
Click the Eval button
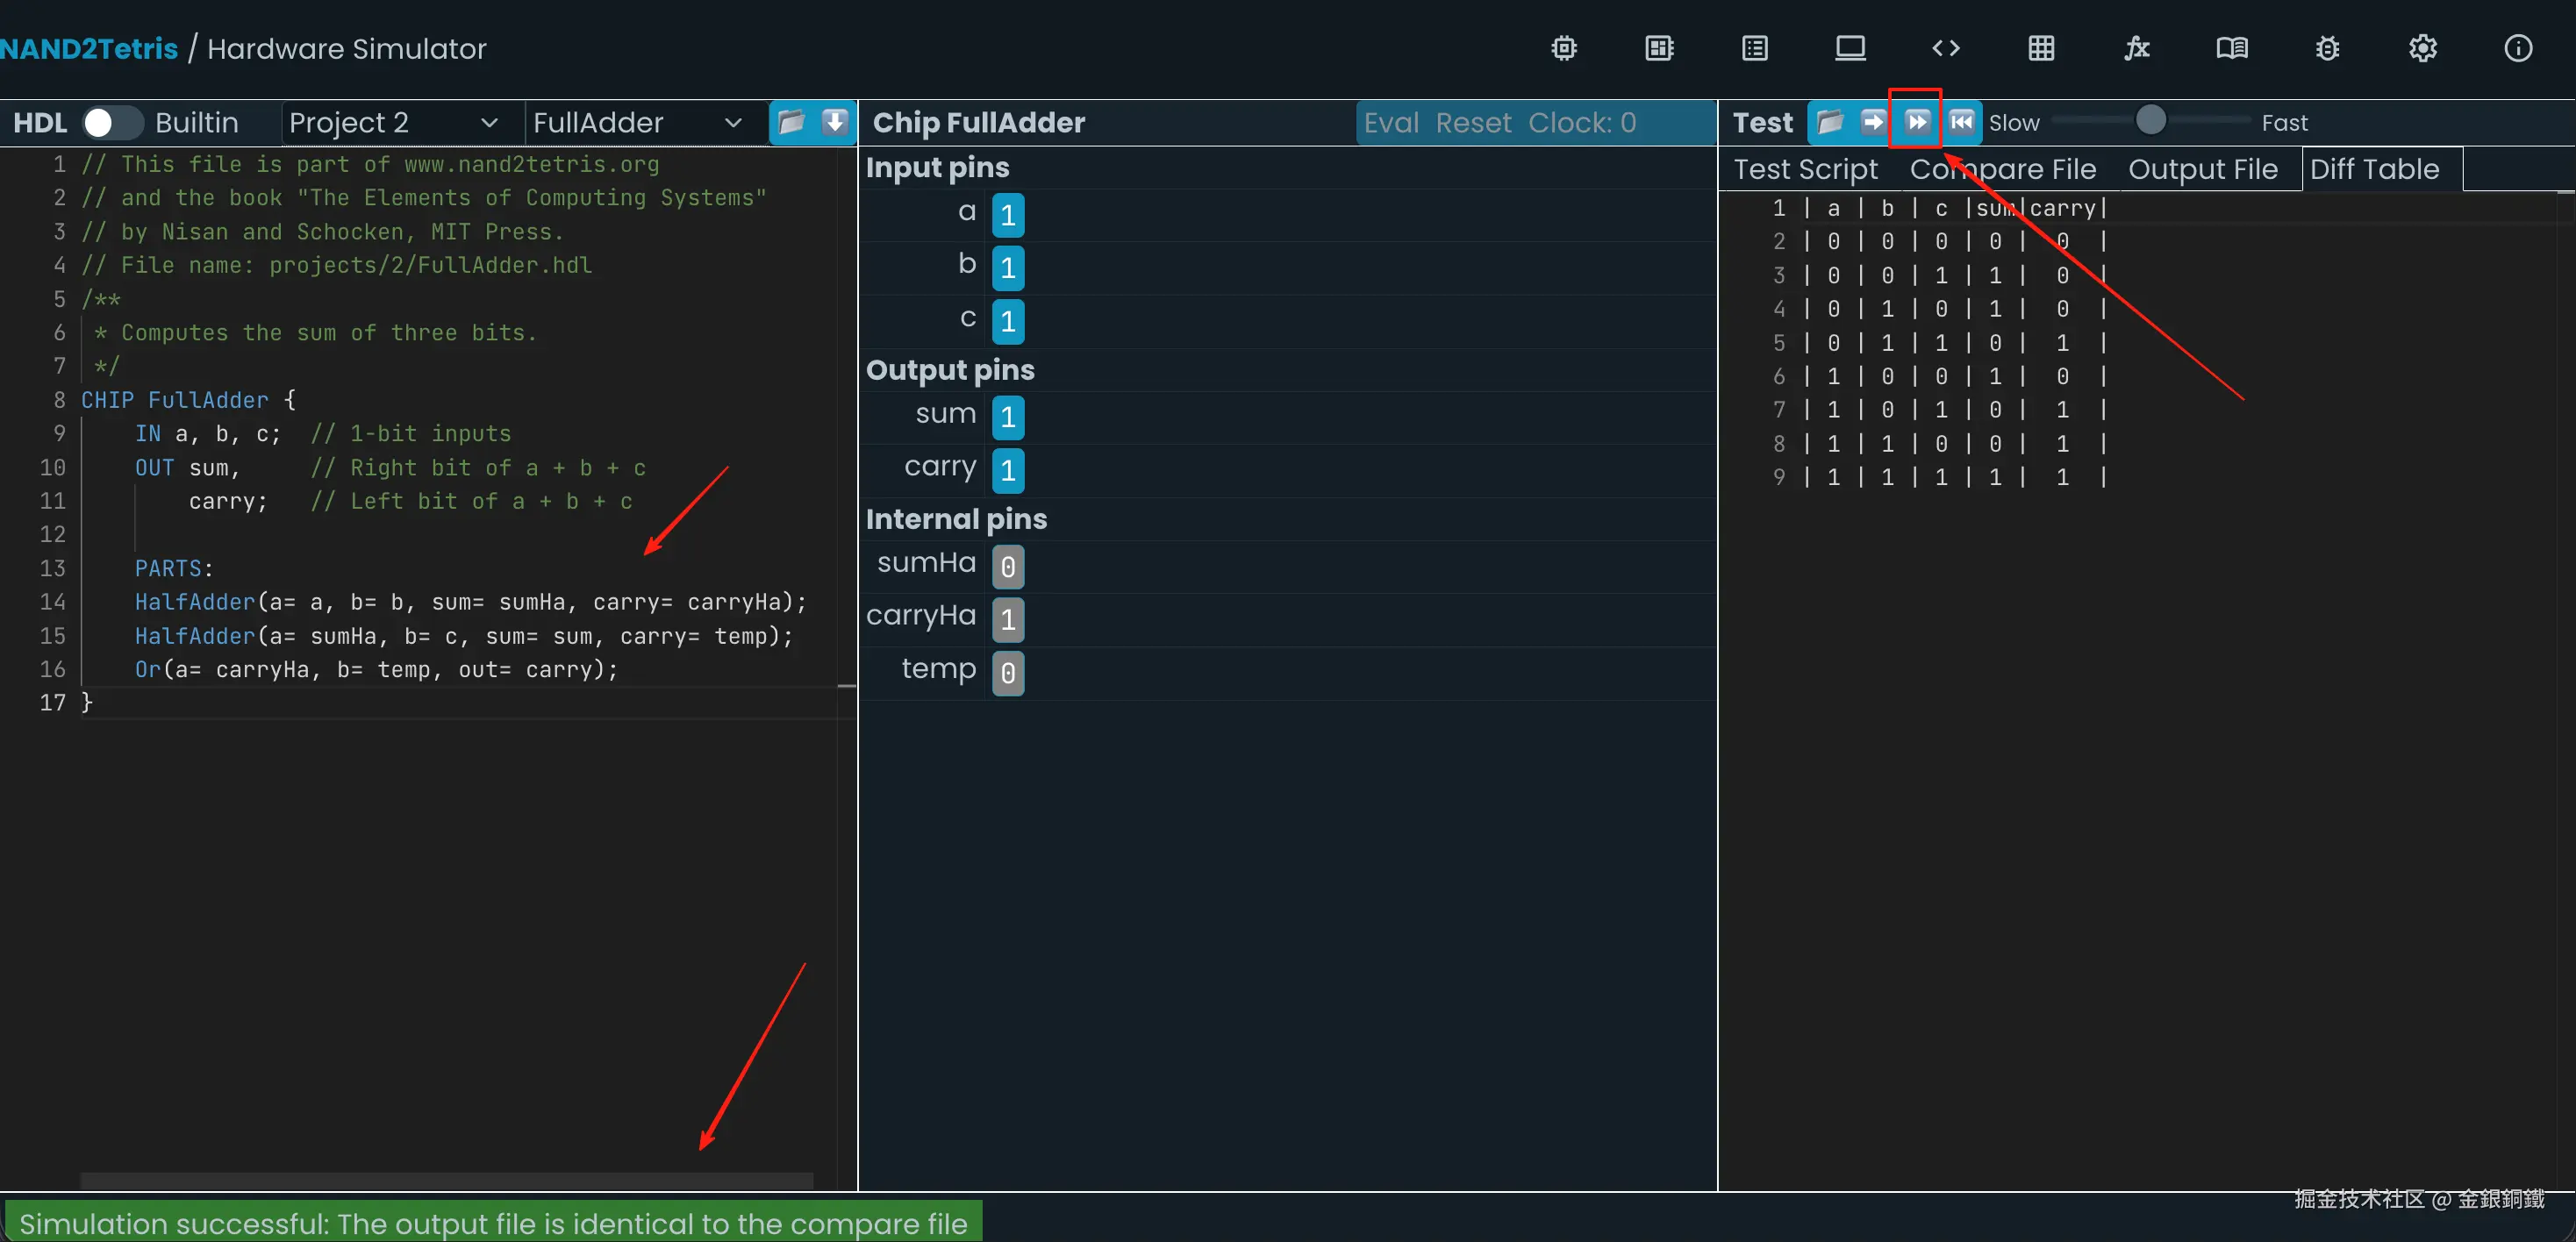(1391, 122)
